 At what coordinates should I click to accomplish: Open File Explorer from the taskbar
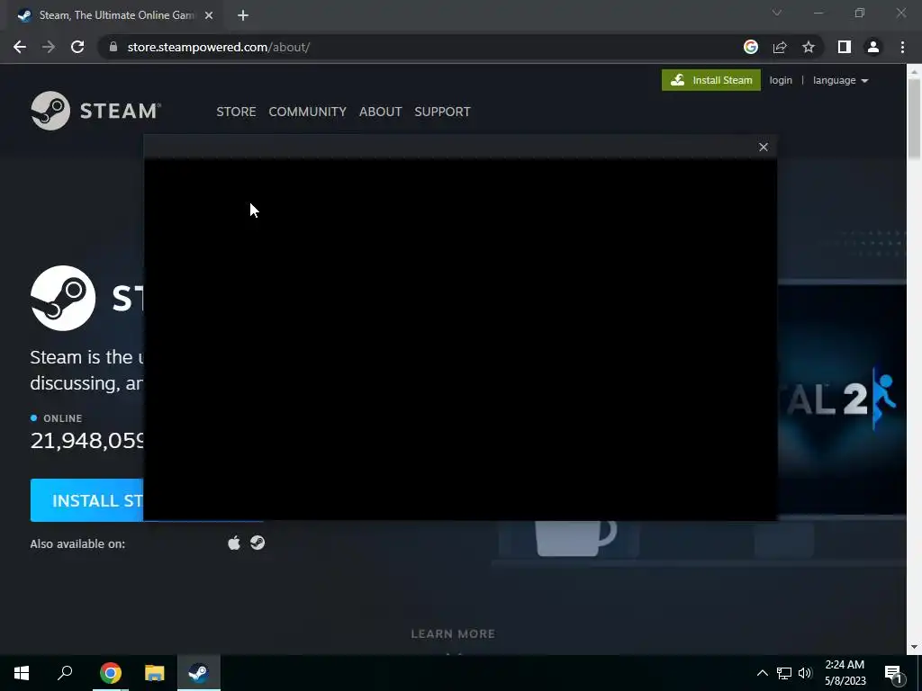pos(155,673)
